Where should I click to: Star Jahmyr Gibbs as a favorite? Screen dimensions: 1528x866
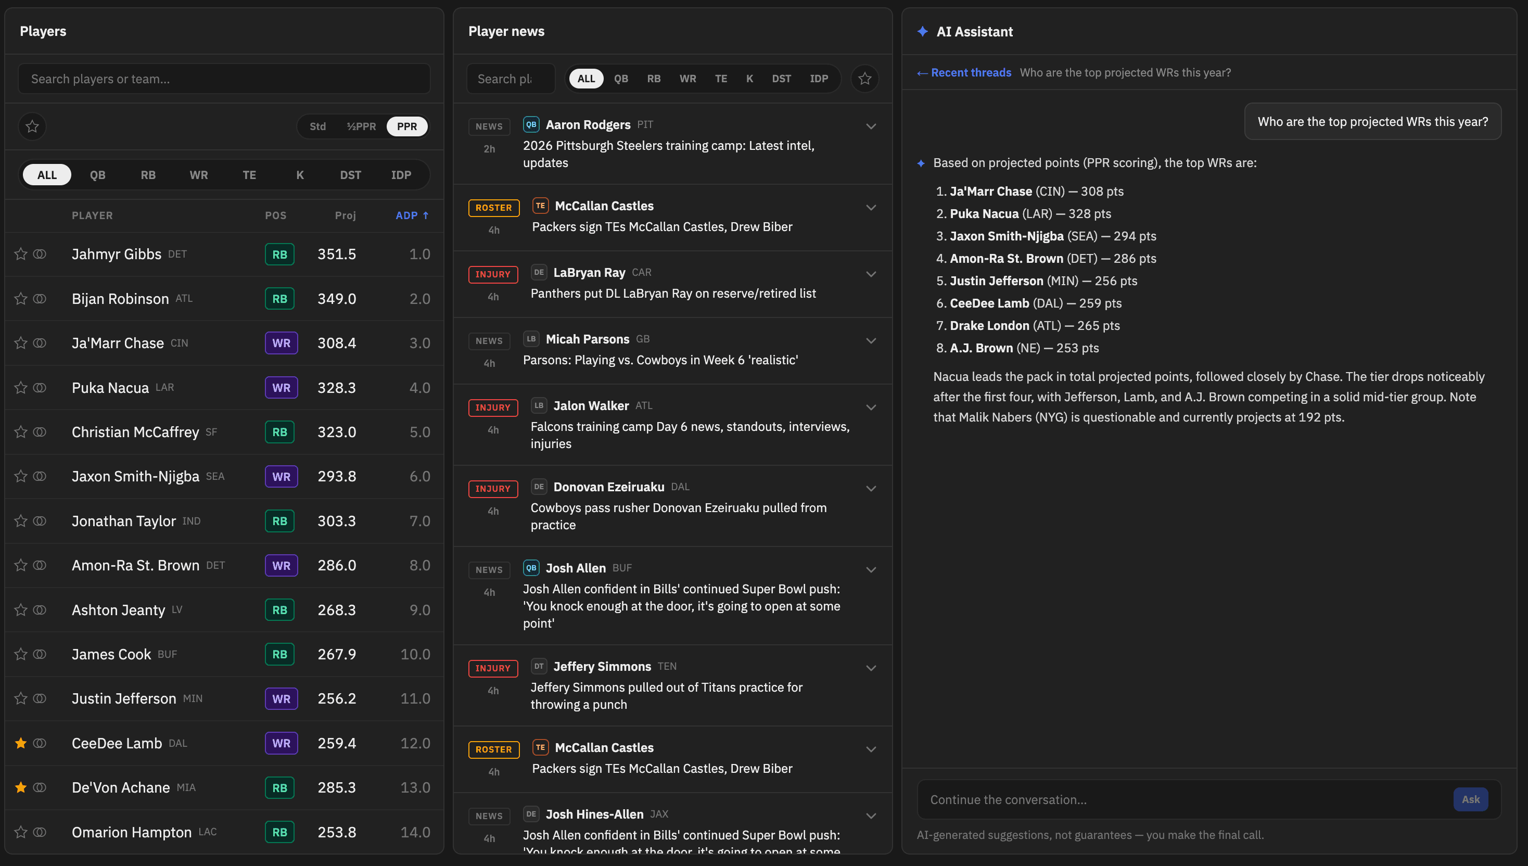click(x=21, y=254)
